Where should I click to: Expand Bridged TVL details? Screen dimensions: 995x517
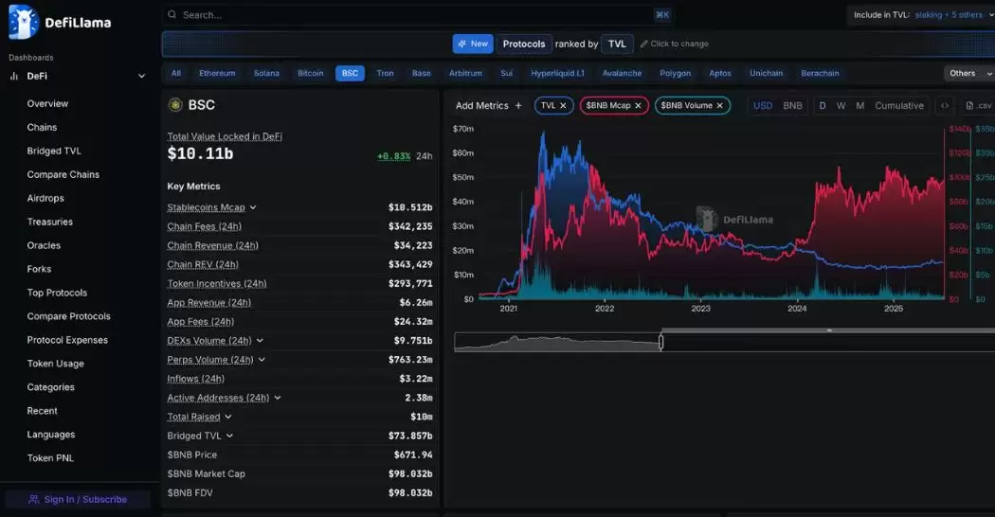click(229, 436)
